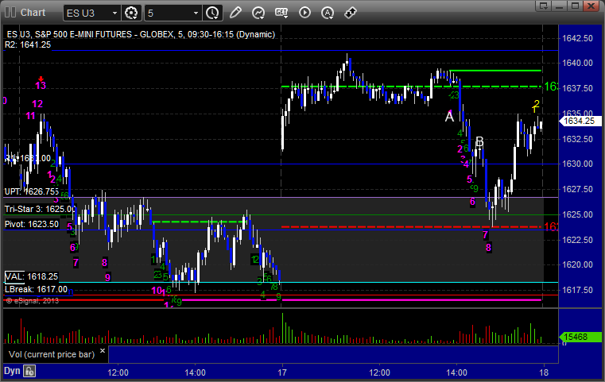Click the 1640.00 price axis label

click(578, 63)
